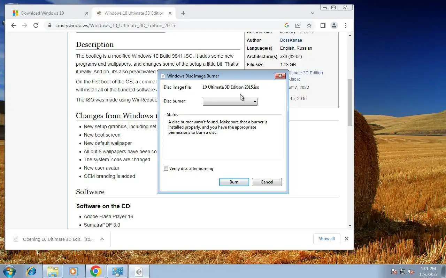Screen dimensions: 446x278
Task: Reload the page with refresh icon
Action: 36,25
